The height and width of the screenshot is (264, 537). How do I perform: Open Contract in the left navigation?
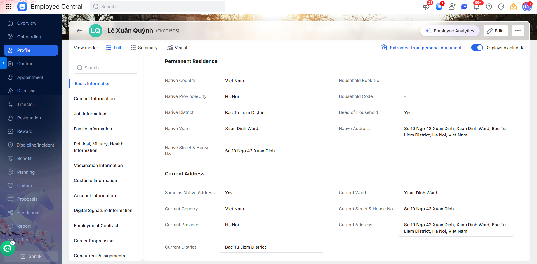[26, 64]
